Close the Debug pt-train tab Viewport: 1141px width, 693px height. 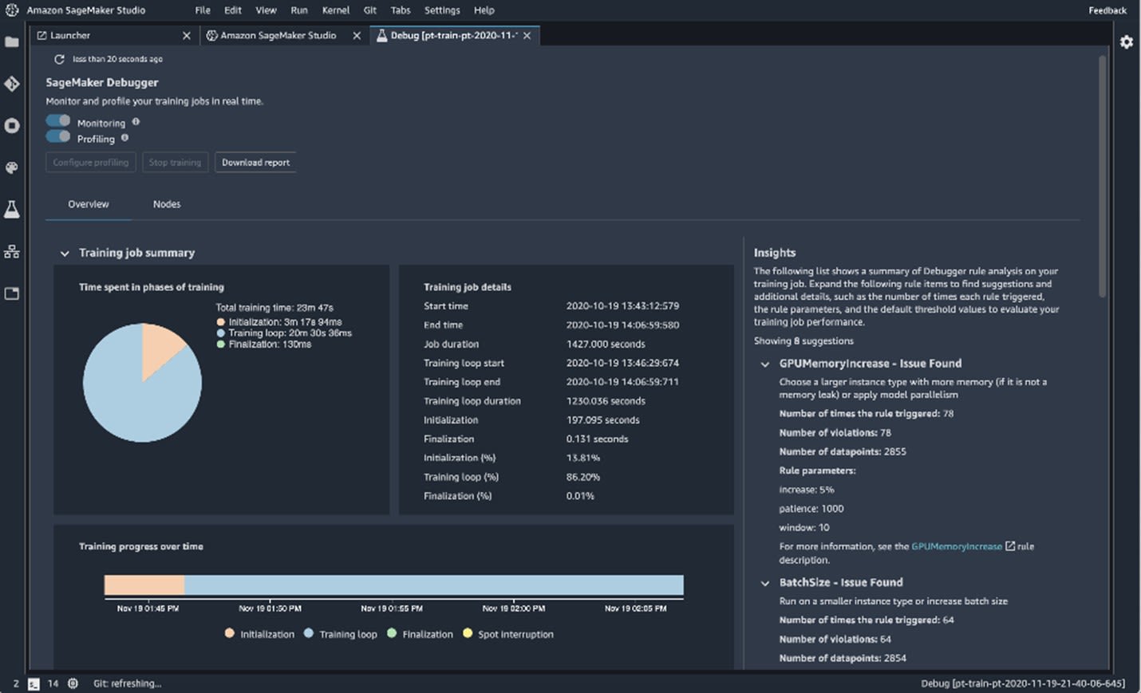pyautogui.click(x=527, y=36)
